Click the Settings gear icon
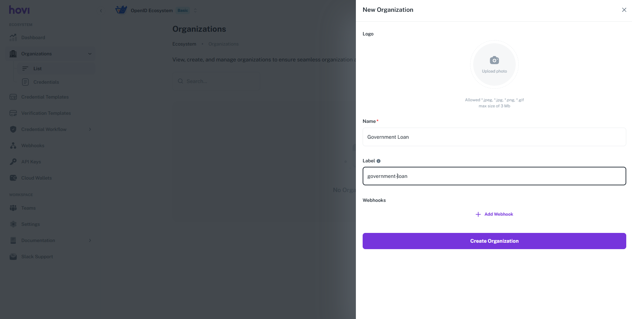This screenshot has height=319, width=632. point(13,224)
